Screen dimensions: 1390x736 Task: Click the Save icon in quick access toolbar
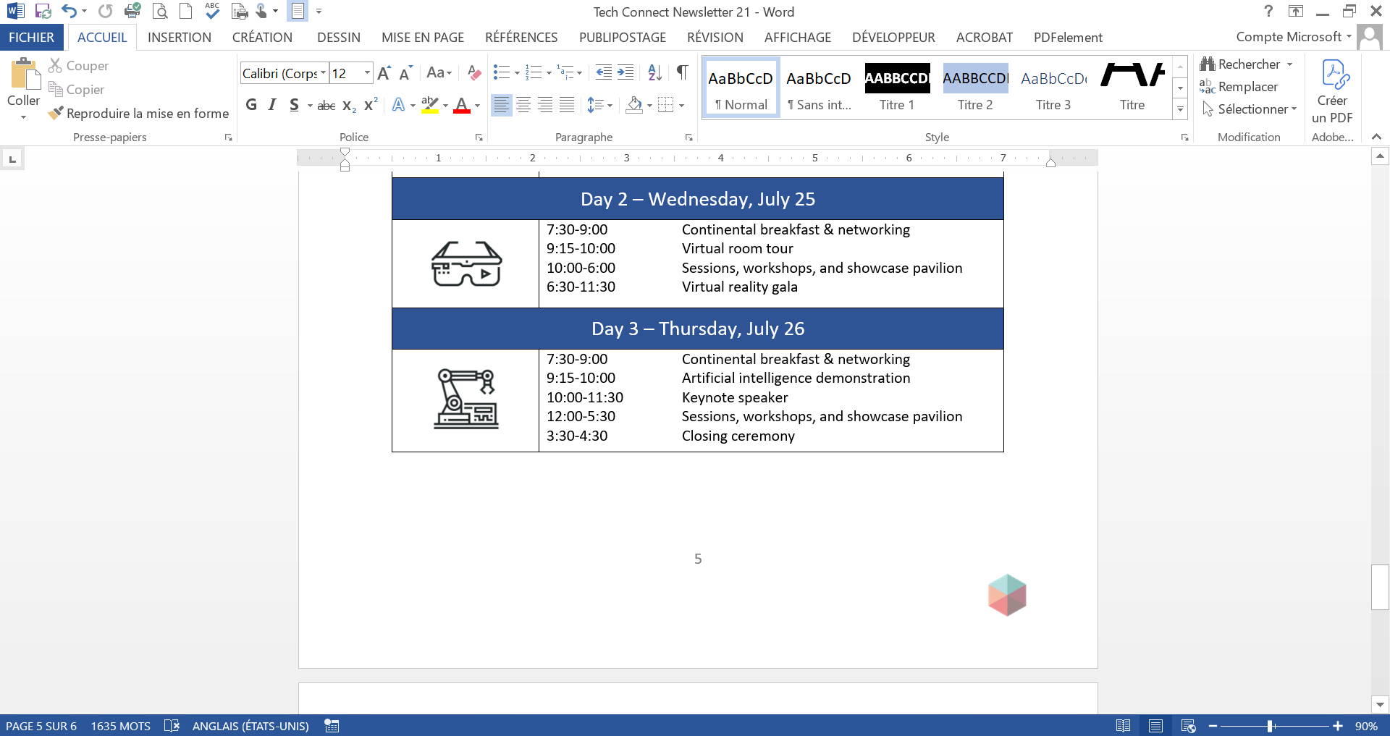tap(43, 11)
